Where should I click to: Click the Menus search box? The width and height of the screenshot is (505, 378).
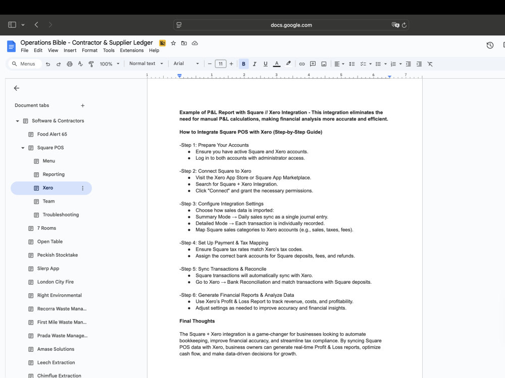[x=25, y=64]
